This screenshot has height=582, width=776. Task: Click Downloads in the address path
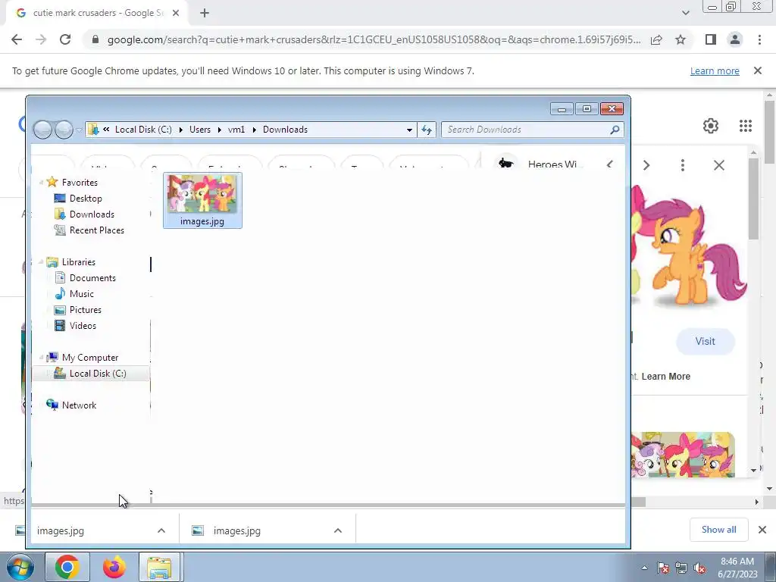tap(285, 130)
